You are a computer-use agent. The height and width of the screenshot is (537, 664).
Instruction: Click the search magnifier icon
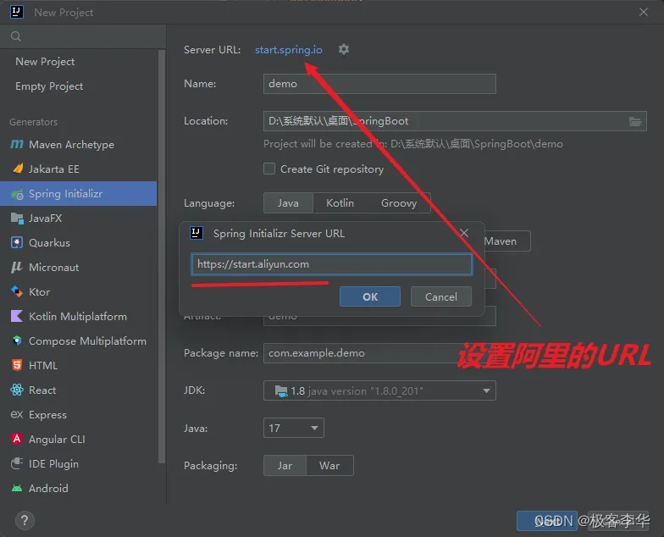tap(15, 36)
